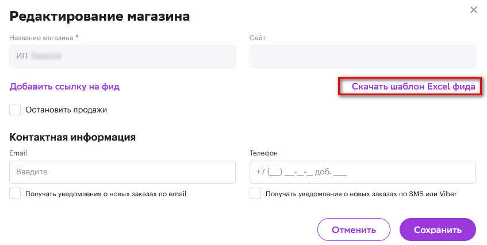Close the store editing dialog

click(474, 10)
